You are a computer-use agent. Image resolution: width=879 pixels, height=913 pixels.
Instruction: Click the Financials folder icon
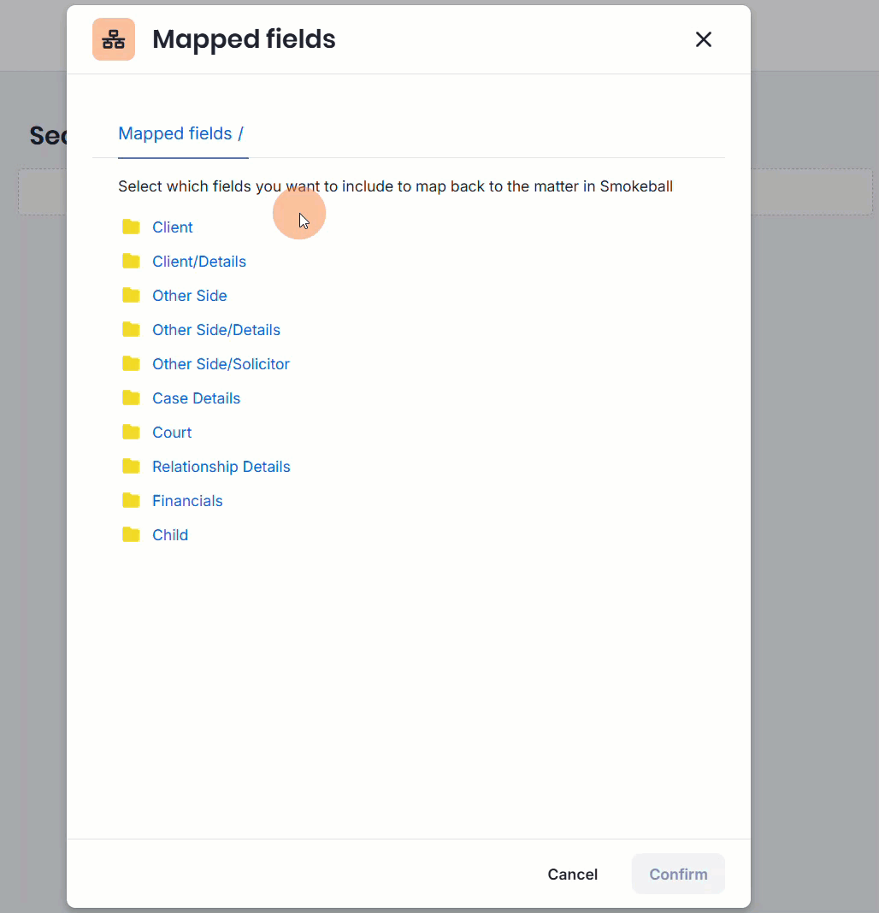(131, 500)
